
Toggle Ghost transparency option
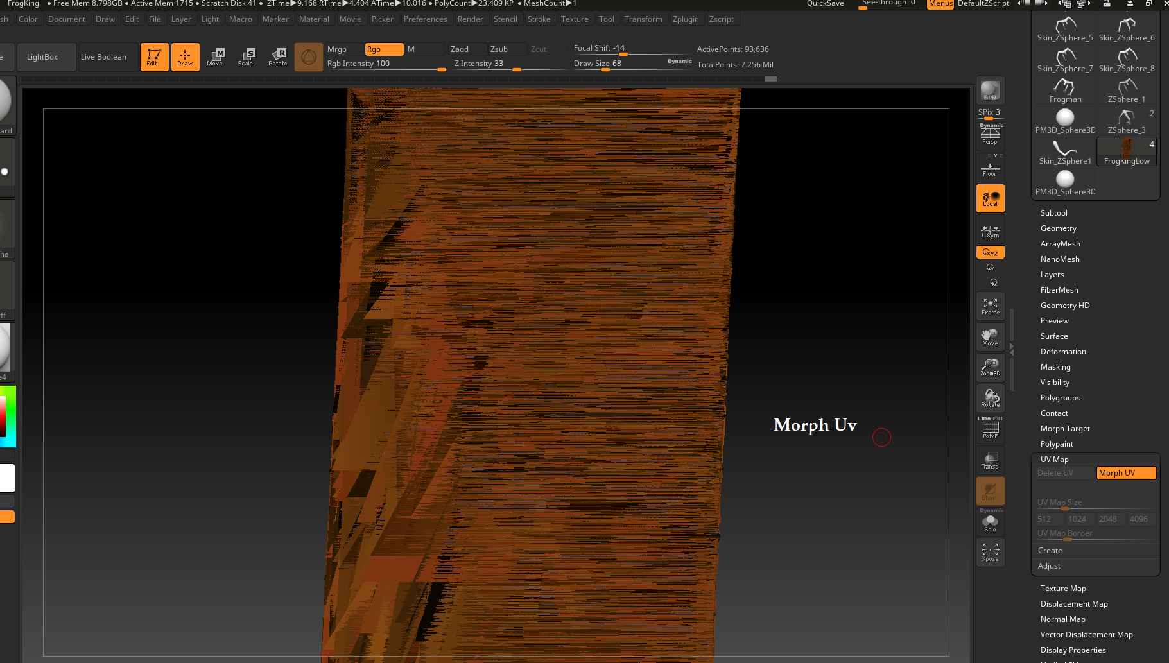pyautogui.click(x=990, y=491)
